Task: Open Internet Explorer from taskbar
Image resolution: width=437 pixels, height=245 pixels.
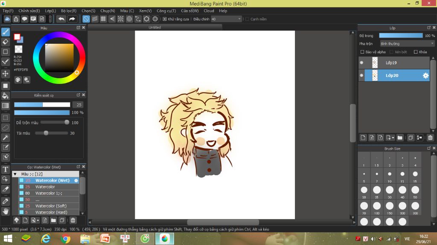Action: pyautogui.click(x=46, y=239)
